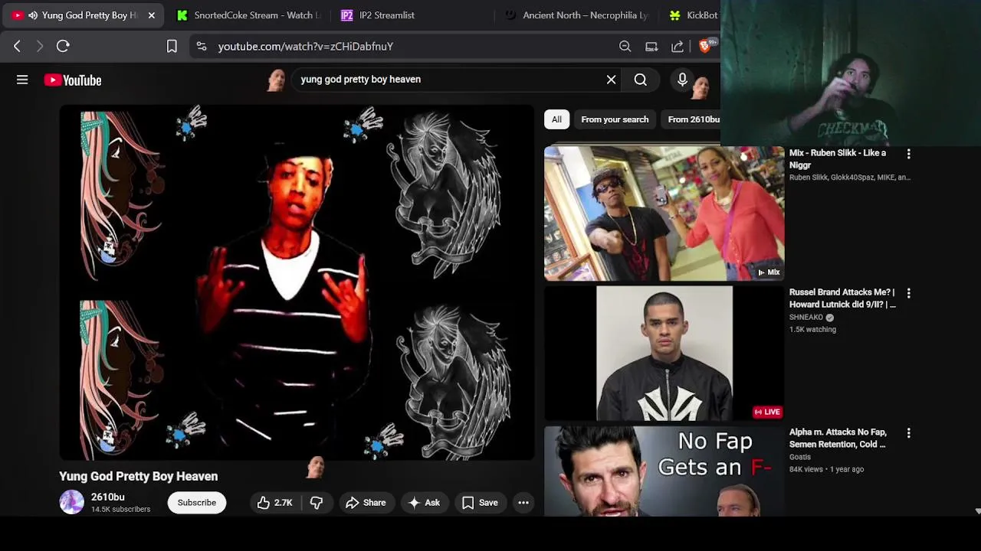Open 2610bu channel name link
The width and height of the screenshot is (981, 551).
point(108,497)
